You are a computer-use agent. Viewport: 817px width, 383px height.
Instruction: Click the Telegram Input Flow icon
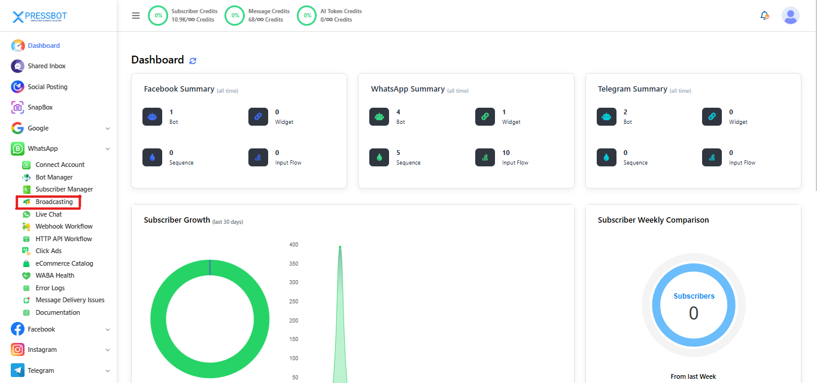pos(712,157)
